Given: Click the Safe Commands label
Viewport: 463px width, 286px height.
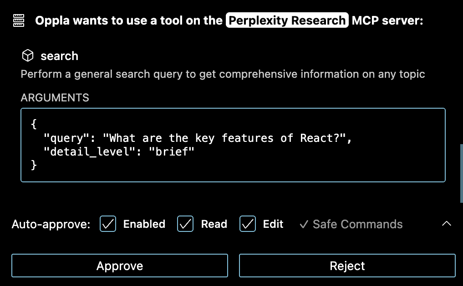Looking at the screenshot, I should pyautogui.click(x=357, y=224).
